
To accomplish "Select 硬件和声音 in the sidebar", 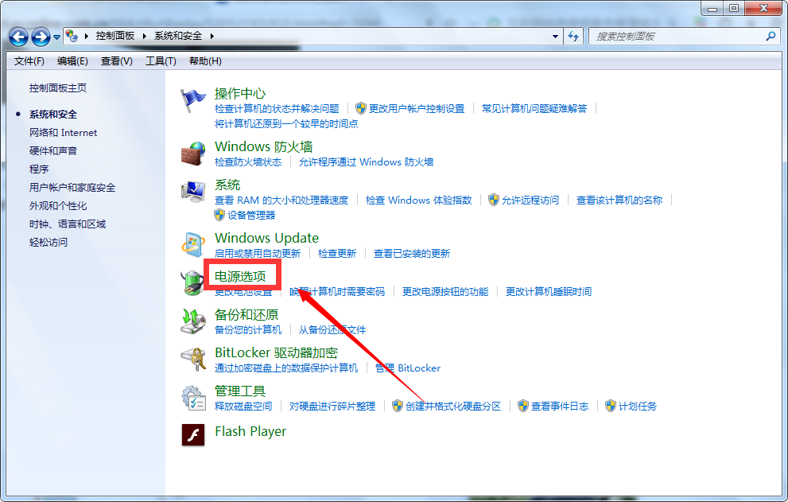I will pyautogui.click(x=53, y=151).
